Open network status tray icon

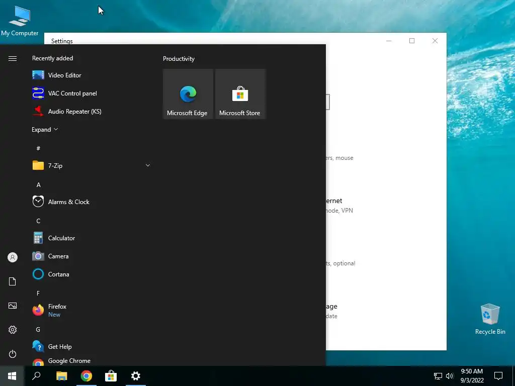(x=438, y=376)
